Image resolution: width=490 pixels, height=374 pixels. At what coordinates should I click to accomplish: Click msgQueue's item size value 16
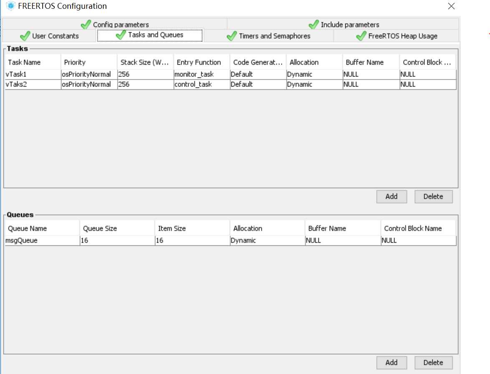click(x=192, y=241)
